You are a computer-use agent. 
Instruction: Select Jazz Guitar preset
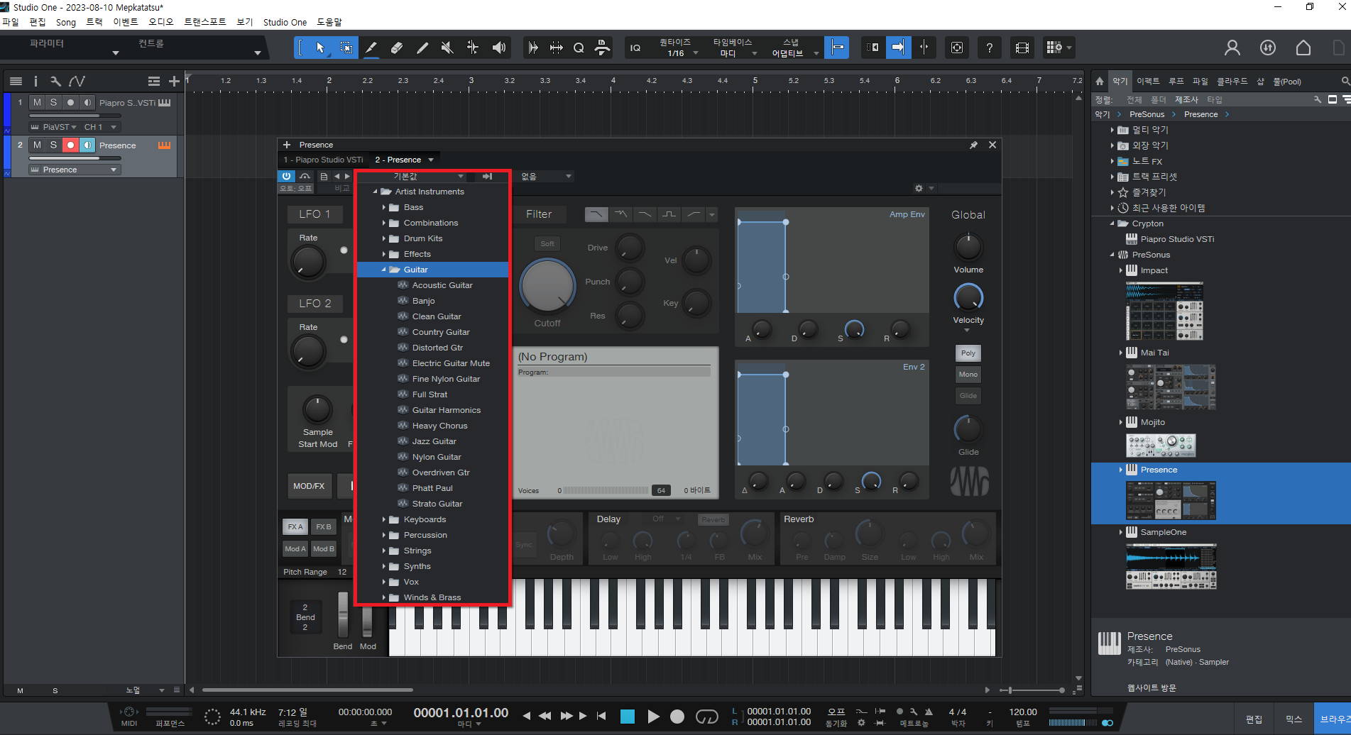[434, 441]
